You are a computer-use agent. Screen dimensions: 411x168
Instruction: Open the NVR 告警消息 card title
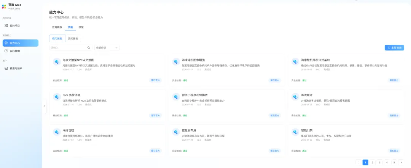coord(71,95)
